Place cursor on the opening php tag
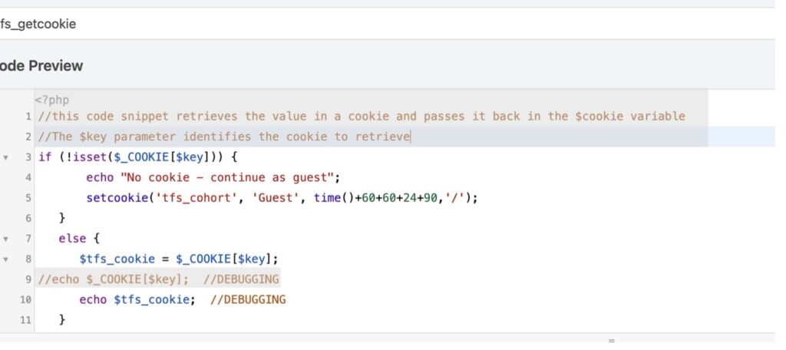786x350 pixels. pos(51,100)
